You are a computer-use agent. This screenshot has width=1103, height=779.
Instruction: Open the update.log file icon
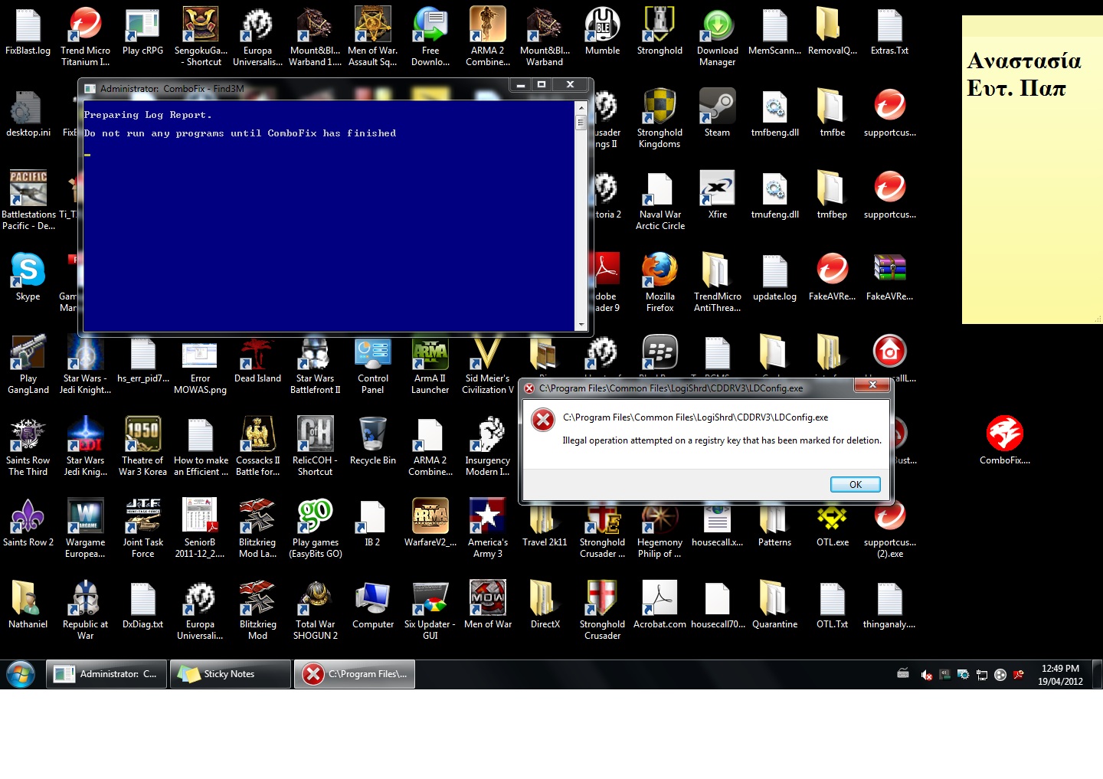tap(774, 277)
